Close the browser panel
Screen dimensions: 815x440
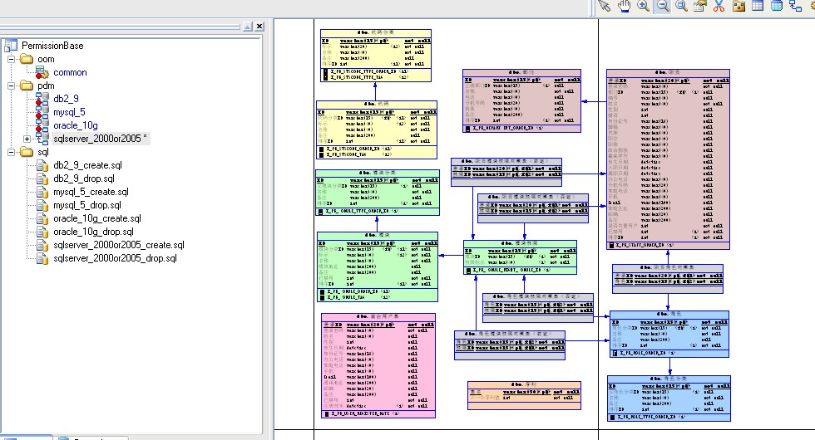(x=259, y=27)
